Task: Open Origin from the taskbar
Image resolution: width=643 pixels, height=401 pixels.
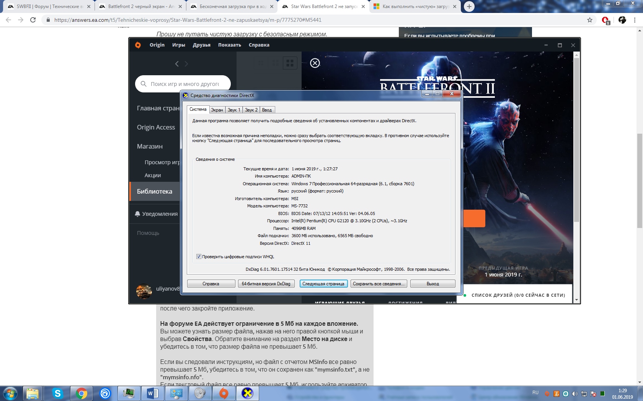Action: pos(224,393)
